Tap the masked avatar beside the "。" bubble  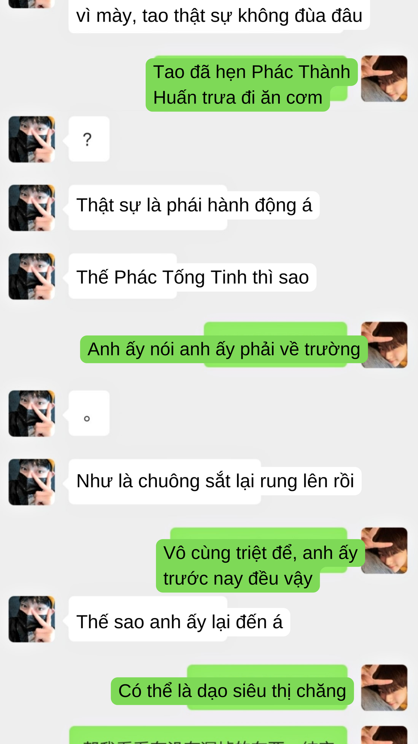coord(32,413)
